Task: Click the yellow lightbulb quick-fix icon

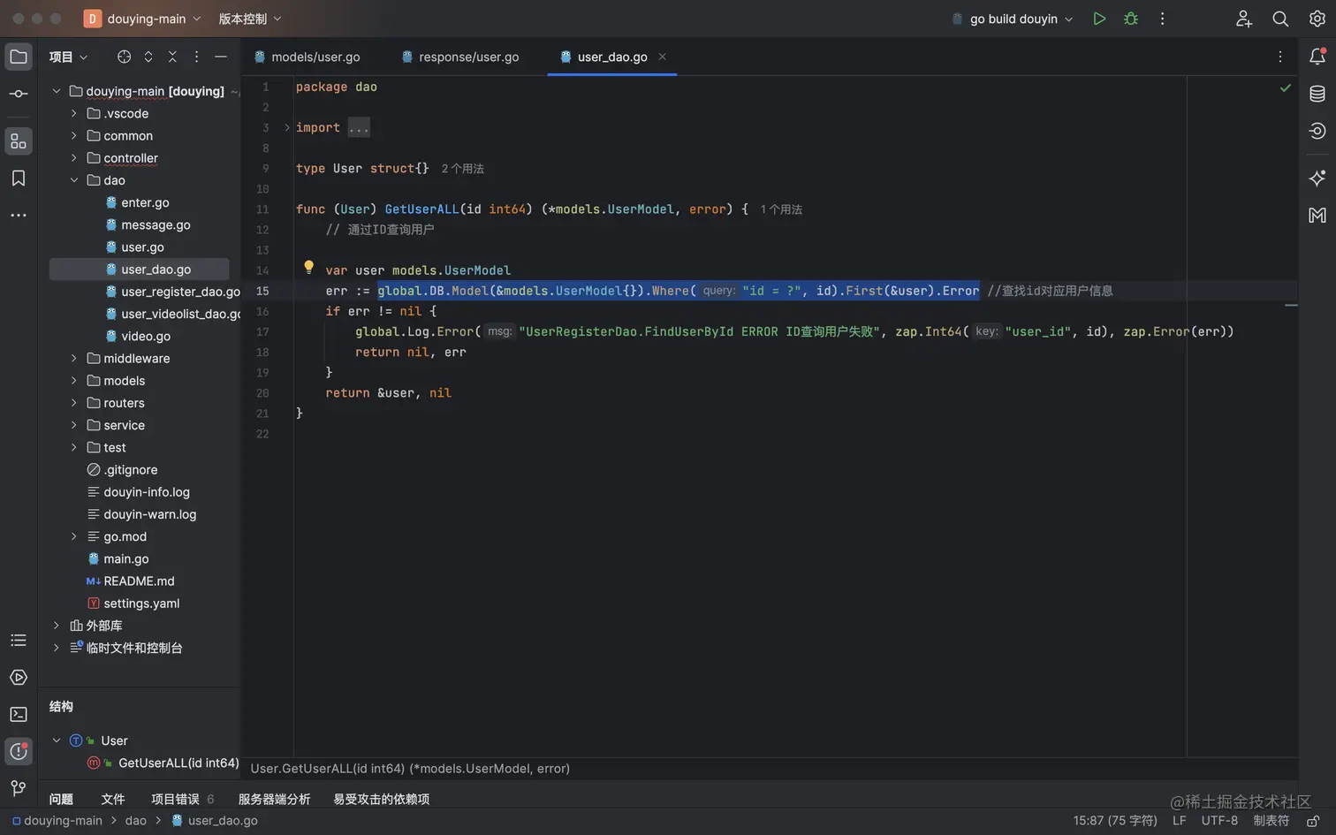Action: (308, 267)
